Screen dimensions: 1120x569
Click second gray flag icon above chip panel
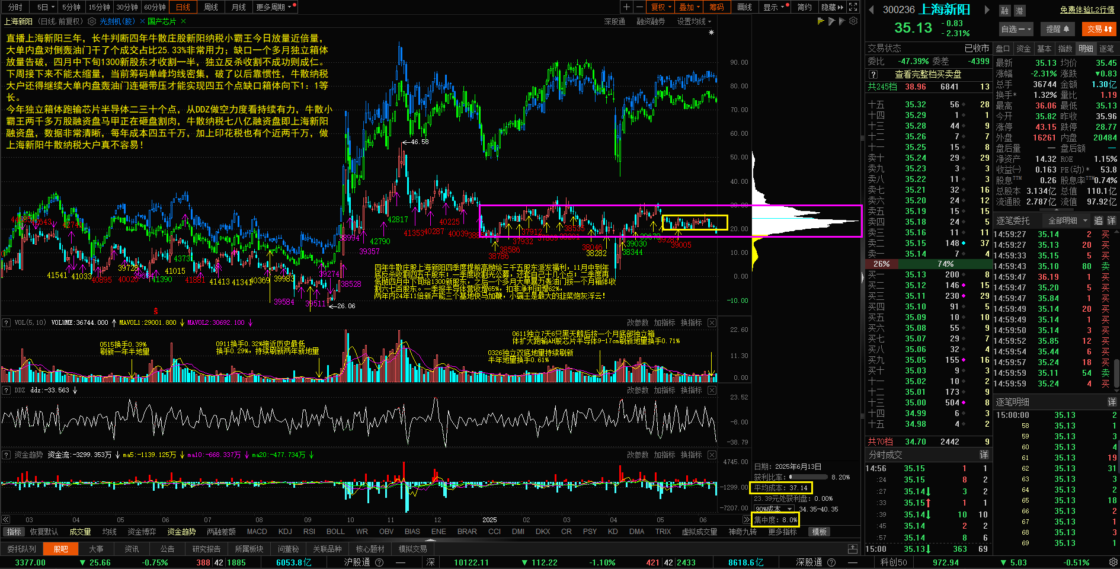842,21
